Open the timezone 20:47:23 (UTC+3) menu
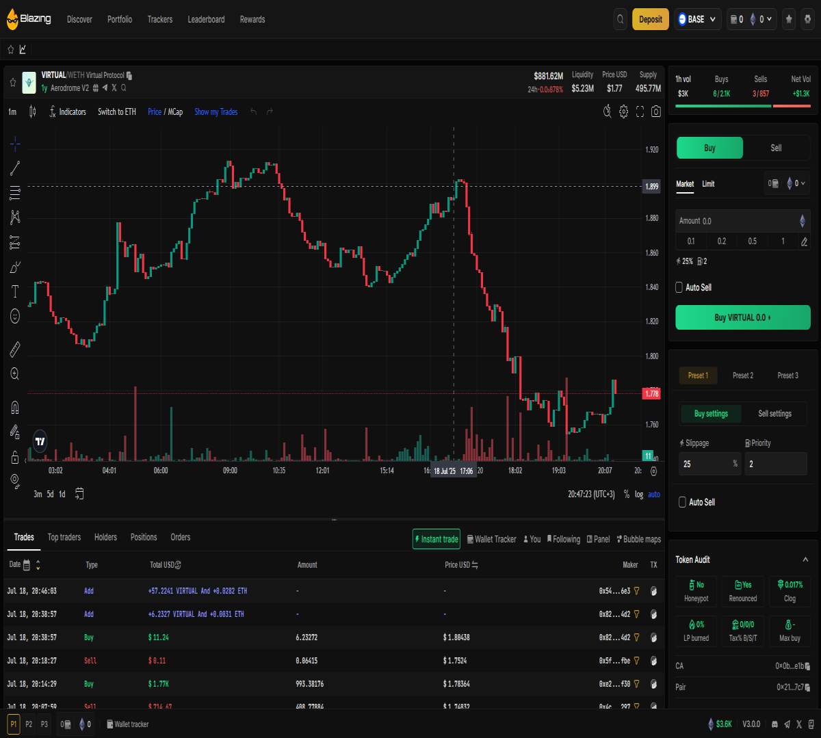The width and height of the screenshot is (821, 738). tap(591, 494)
